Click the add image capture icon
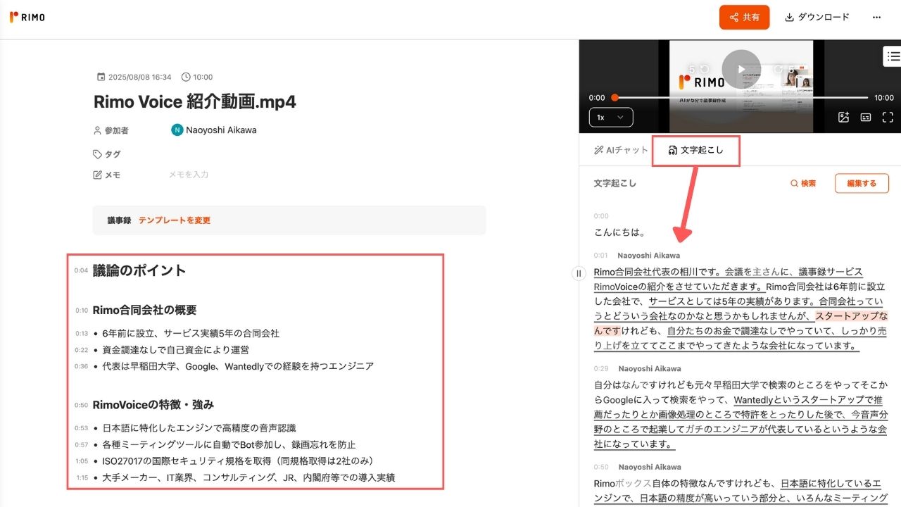This screenshot has height=507, width=901. (x=843, y=118)
